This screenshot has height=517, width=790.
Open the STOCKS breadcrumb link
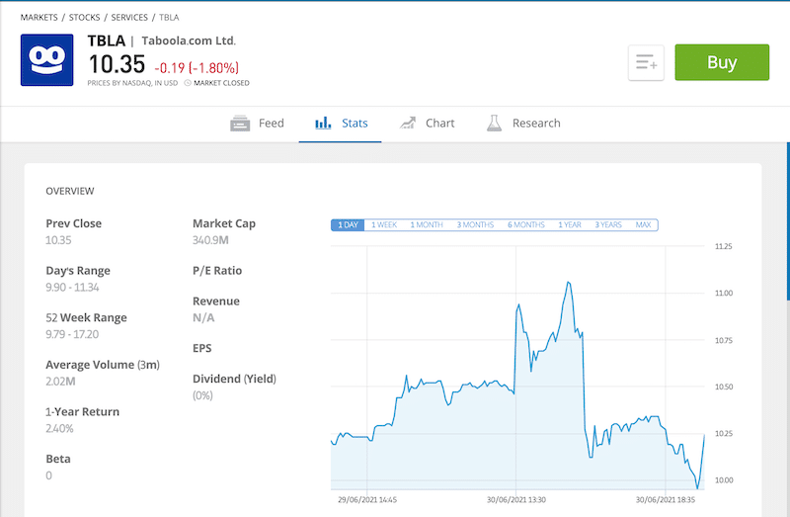coord(84,17)
